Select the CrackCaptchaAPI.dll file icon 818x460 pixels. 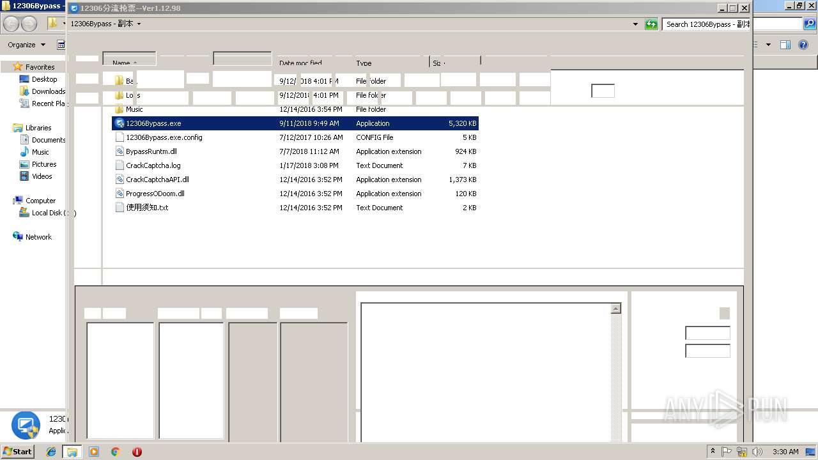(120, 180)
